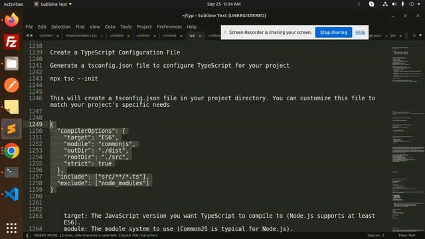Open the Goto menu
This screenshot has height=239, width=425.
[110, 27]
